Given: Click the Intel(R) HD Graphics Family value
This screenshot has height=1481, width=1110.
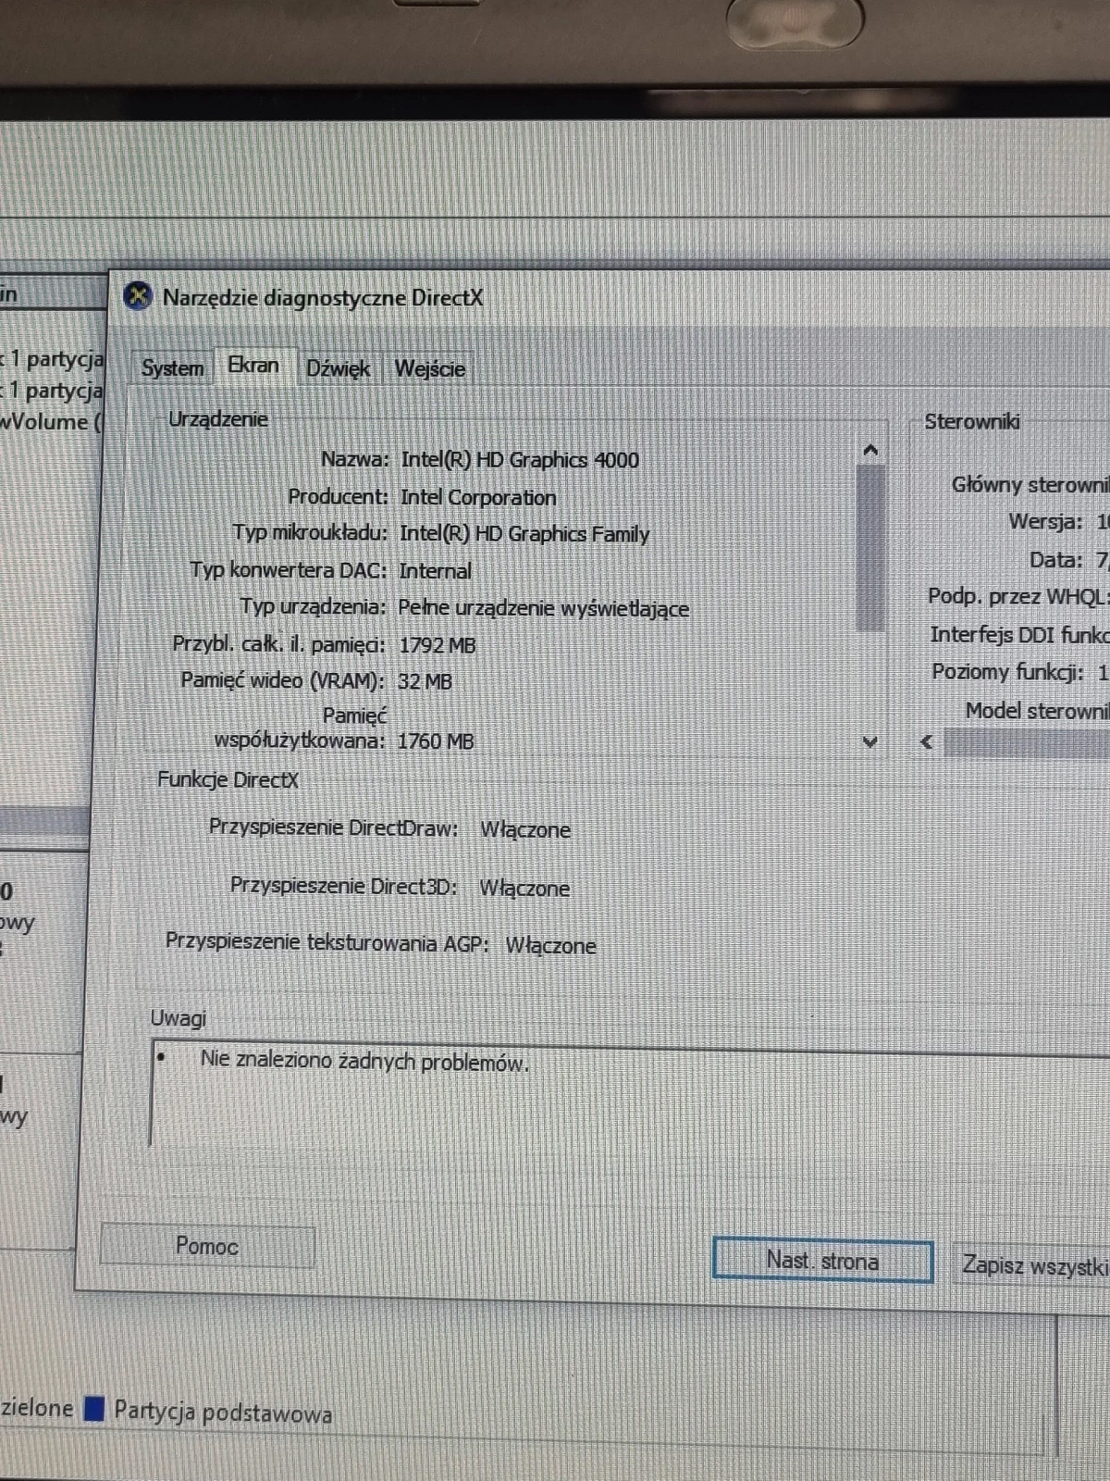Looking at the screenshot, I should point(524,534).
